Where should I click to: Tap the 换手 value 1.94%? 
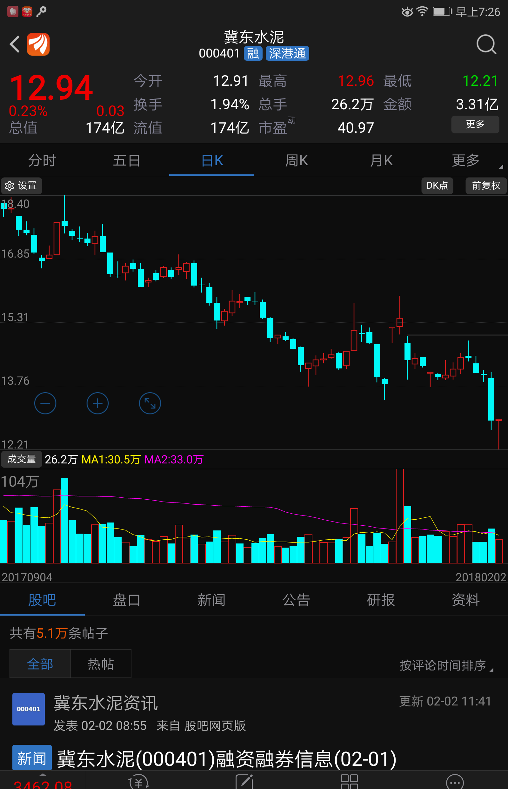click(x=230, y=104)
